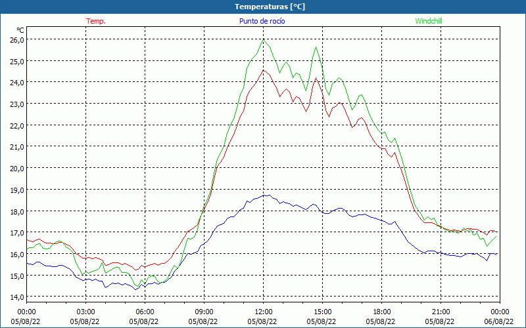The image size is (526, 328).
Task: Click the 06/08/22 date label
Action: click(x=499, y=321)
